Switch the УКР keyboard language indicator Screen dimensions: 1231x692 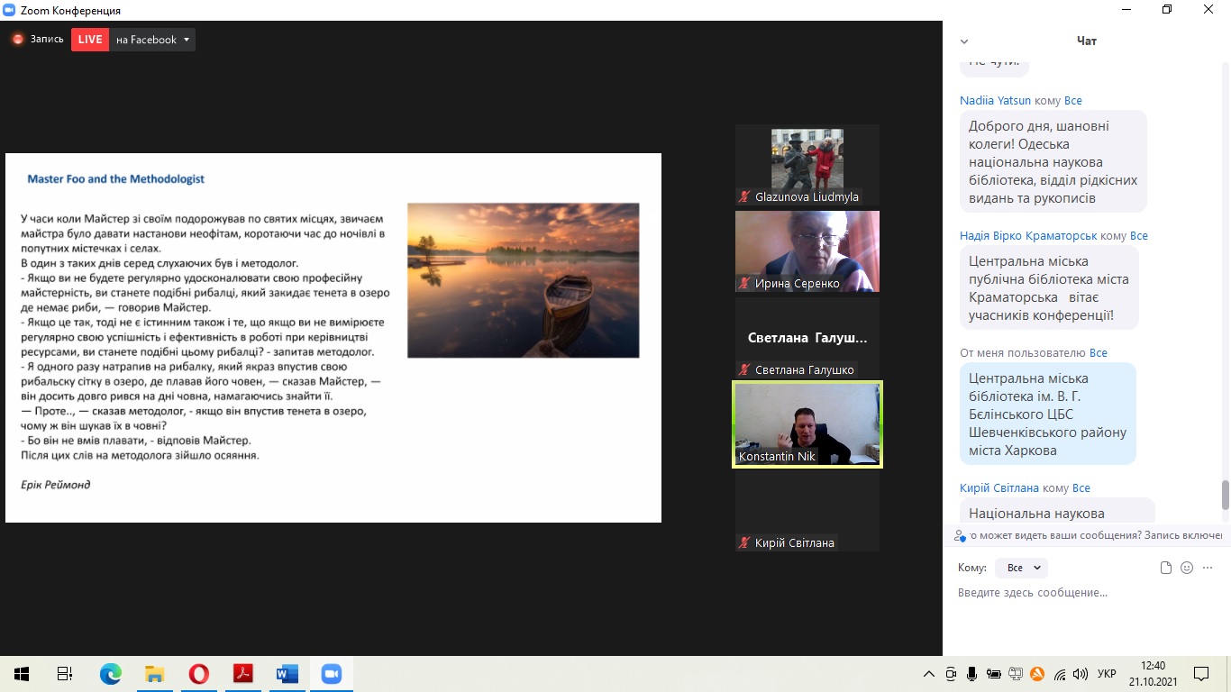click(1108, 674)
